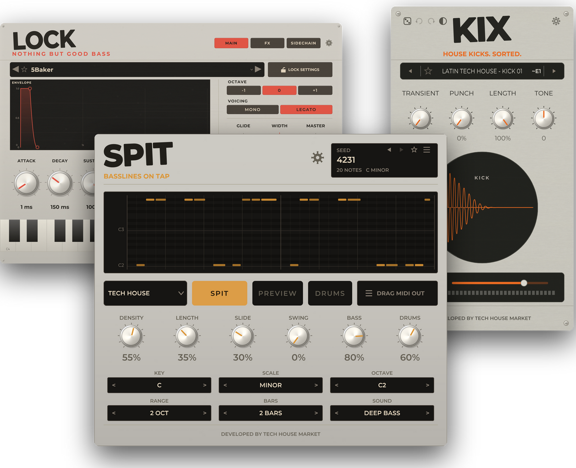The image size is (576, 468).
Task: Favorite the 5Baker preset star
Action: [x=24, y=70]
